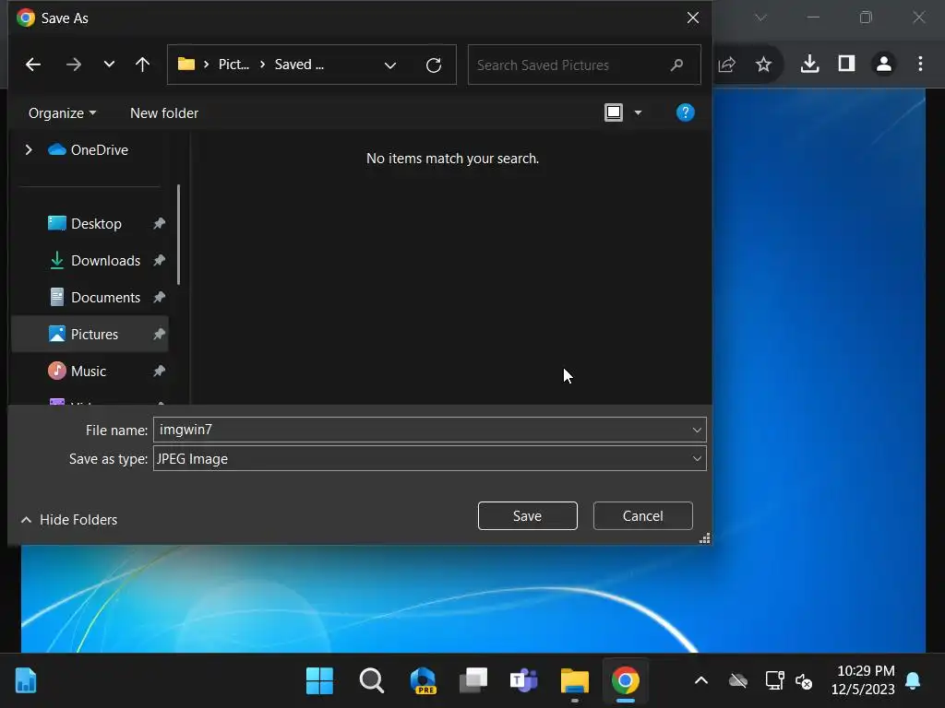Click the Cancel button
Image resolution: width=945 pixels, height=708 pixels.
[x=642, y=516]
